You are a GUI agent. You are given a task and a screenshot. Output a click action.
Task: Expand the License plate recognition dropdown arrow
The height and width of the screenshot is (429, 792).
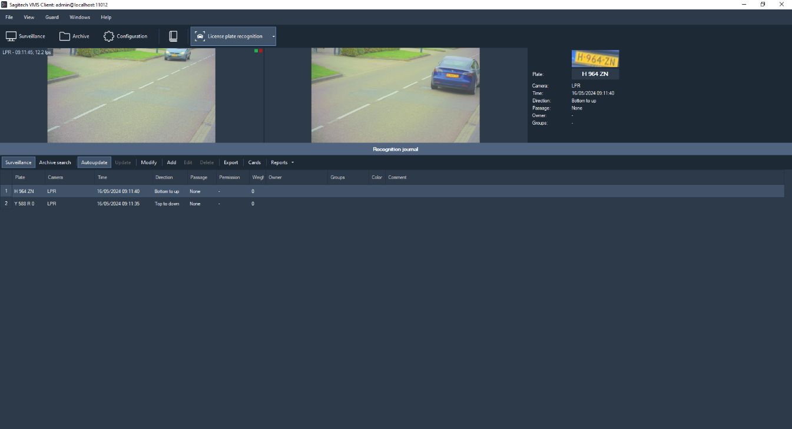tap(273, 36)
